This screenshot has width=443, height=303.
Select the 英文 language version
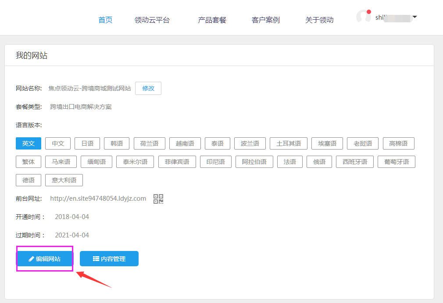click(x=29, y=143)
